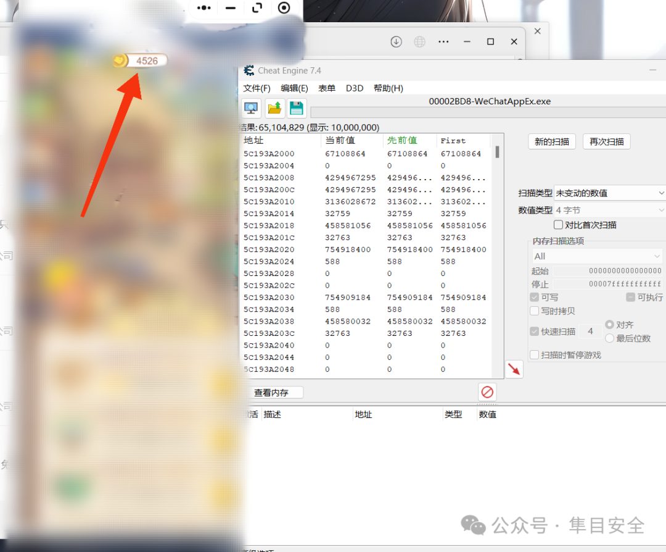Toggle the 写时拷贝 checkbox
The image size is (666, 552).
534,311
